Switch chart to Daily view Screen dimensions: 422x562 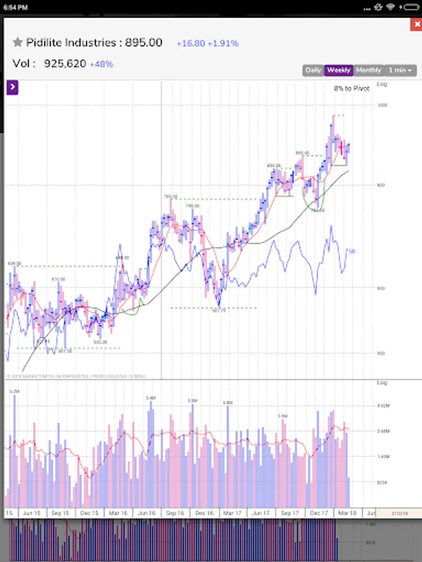click(x=313, y=70)
